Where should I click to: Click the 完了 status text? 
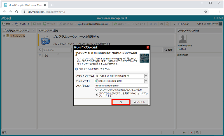pyautogui.click(x=5, y=133)
